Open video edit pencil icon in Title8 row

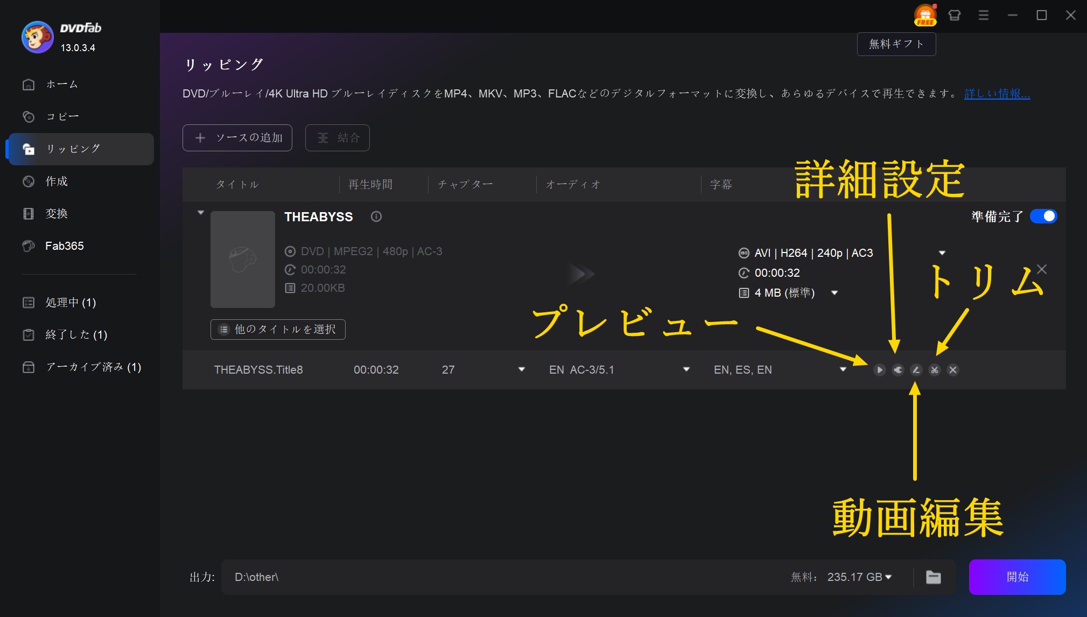[916, 370]
